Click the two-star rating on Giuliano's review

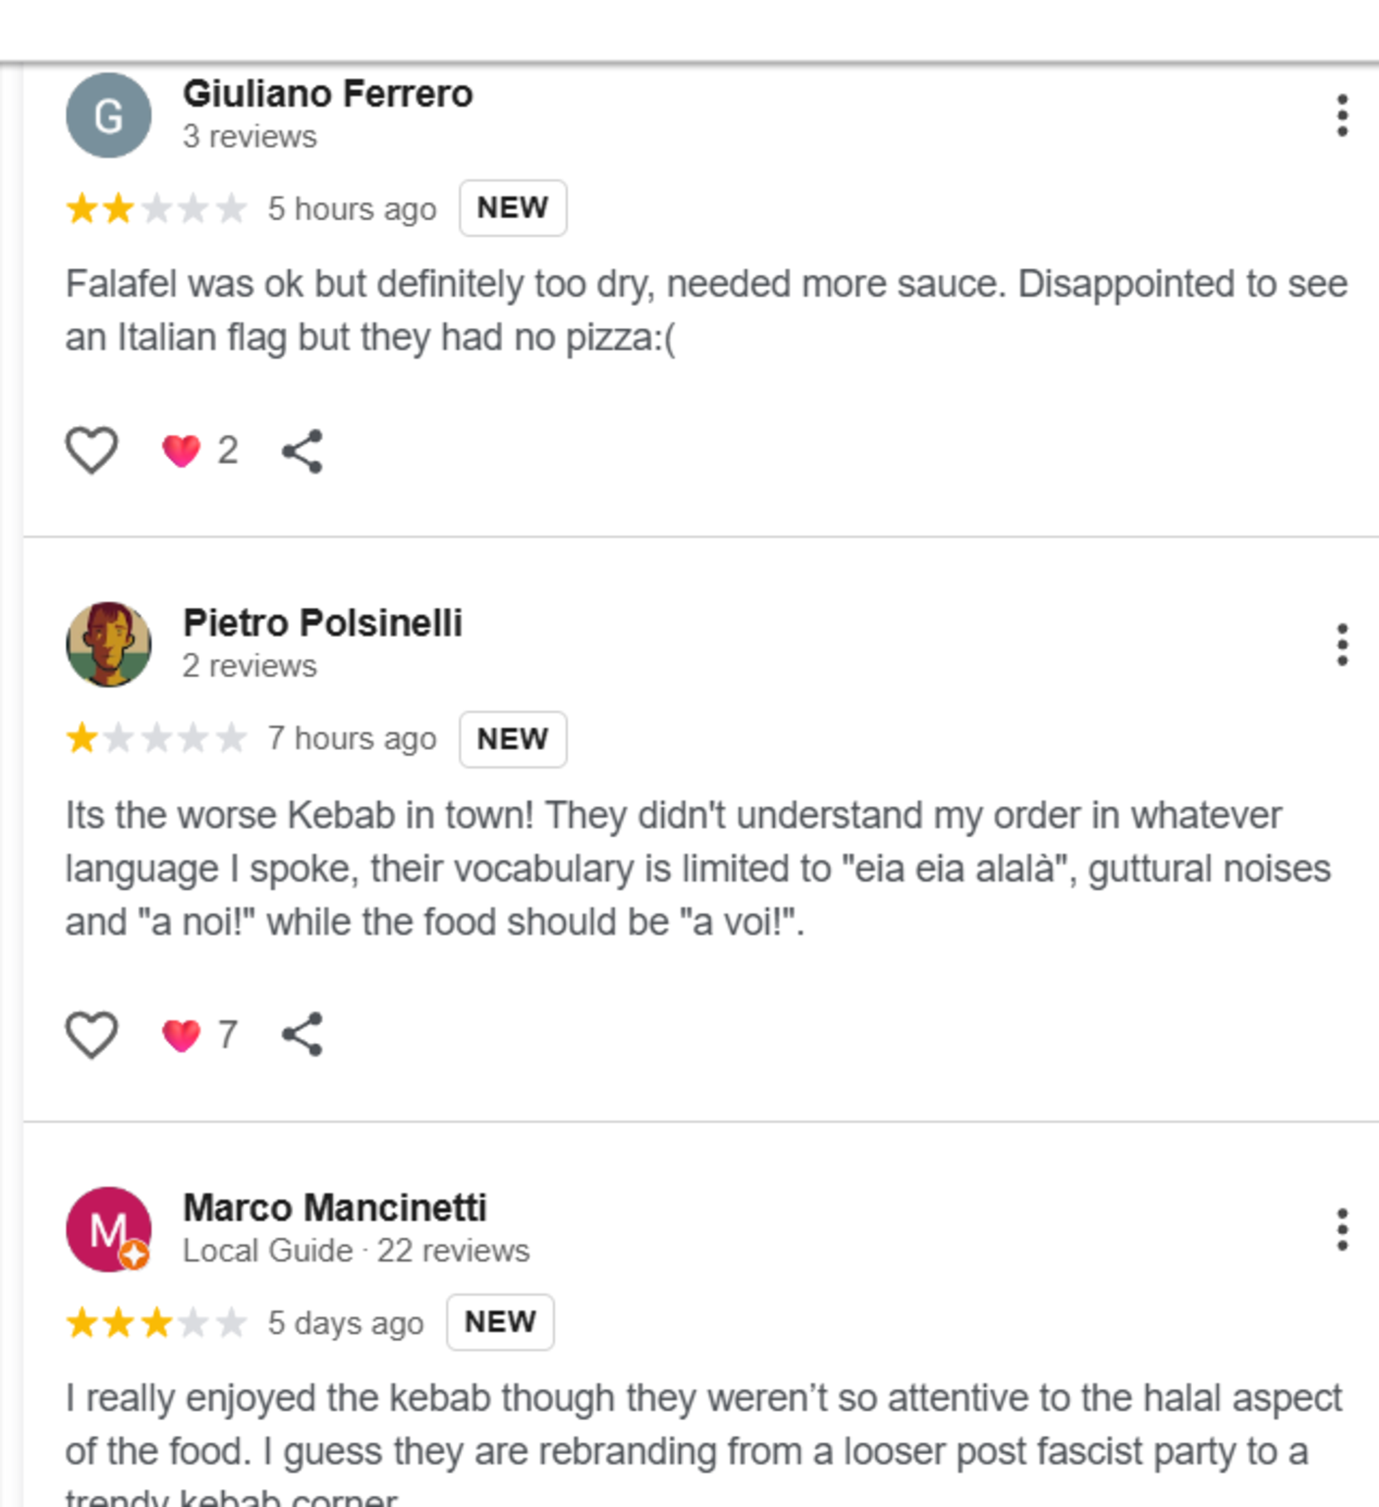click(x=156, y=209)
